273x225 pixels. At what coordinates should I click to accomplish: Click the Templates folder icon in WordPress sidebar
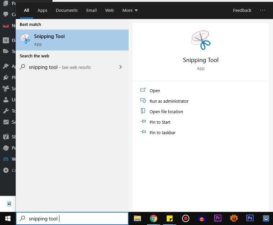6,51
